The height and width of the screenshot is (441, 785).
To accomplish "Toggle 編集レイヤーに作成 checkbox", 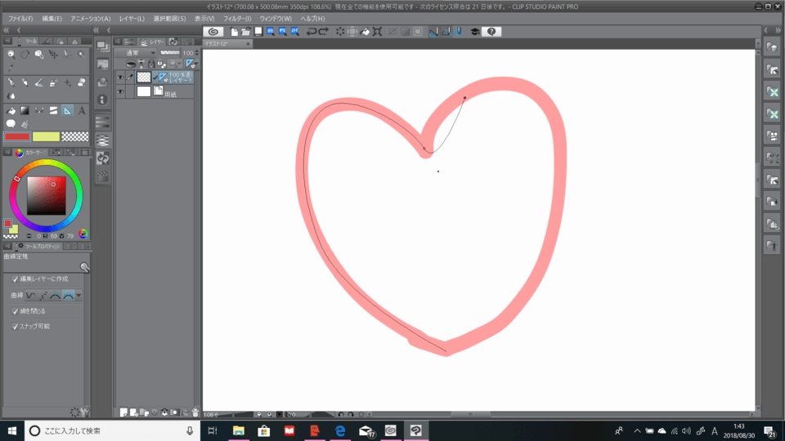I will pos(16,278).
